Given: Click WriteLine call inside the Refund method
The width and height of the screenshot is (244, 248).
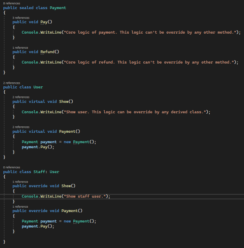Looking at the screenshot, I should coord(51,62).
